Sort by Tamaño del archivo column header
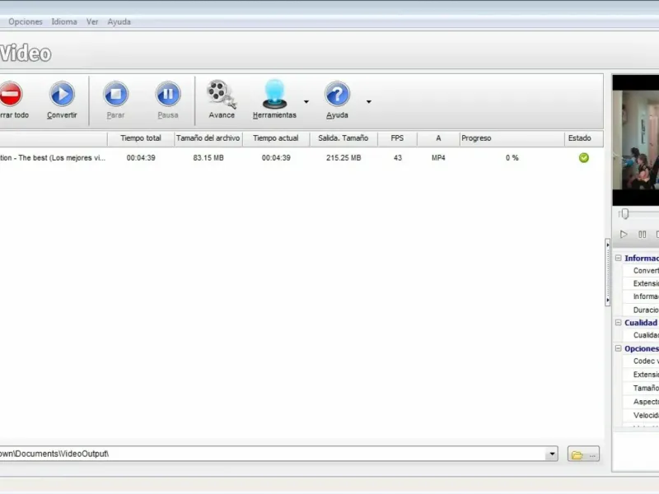 (x=208, y=138)
